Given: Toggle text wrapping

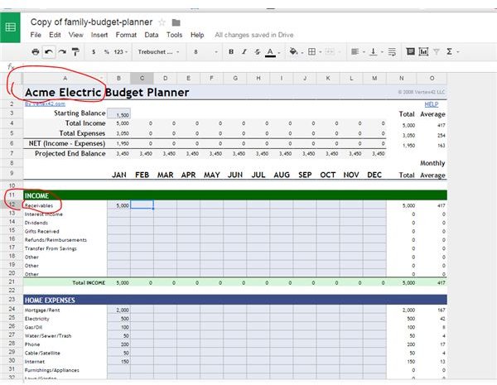Looking at the screenshot, I should [x=392, y=51].
